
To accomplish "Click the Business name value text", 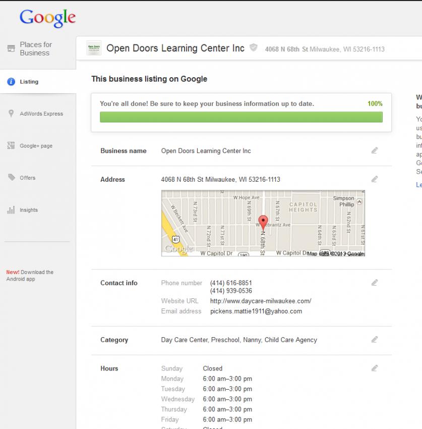I will 206,151.
